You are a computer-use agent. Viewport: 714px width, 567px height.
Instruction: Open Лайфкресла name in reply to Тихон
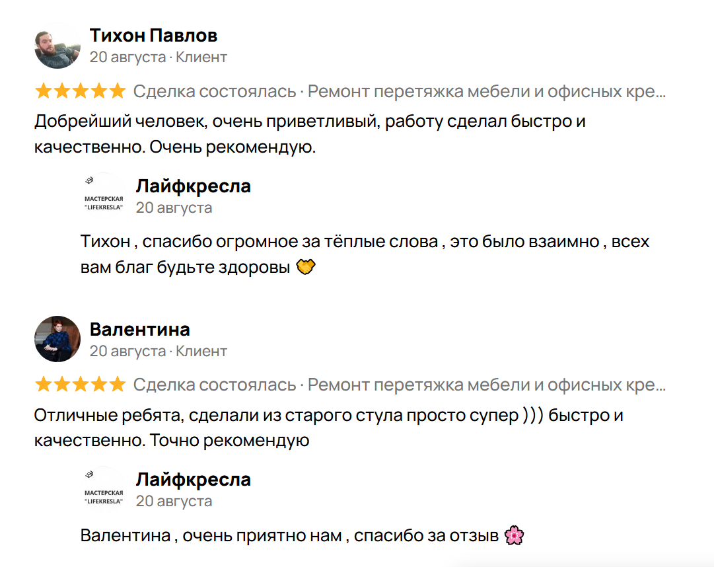point(193,186)
